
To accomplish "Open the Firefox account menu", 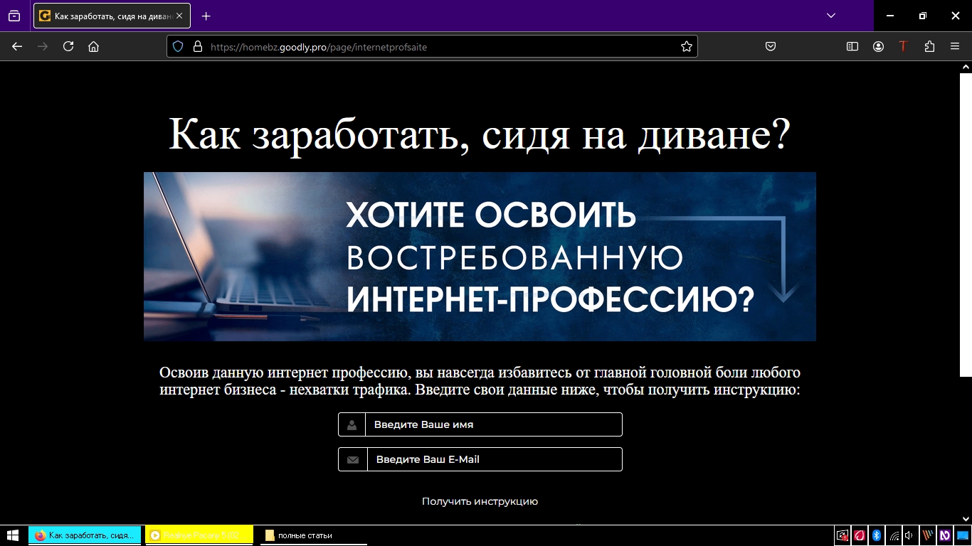I will click(x=878, y=46).
